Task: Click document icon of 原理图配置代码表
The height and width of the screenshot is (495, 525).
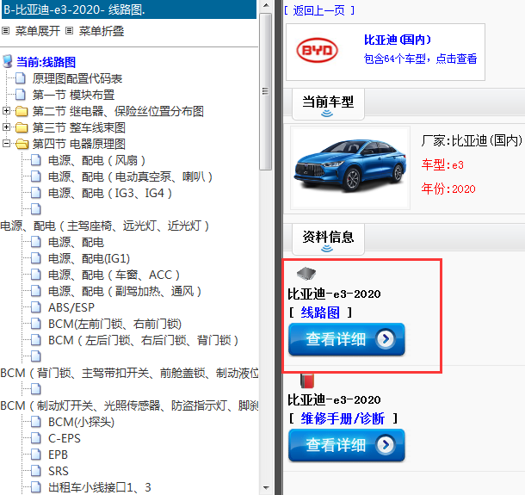Action: [x=21, y=78]
